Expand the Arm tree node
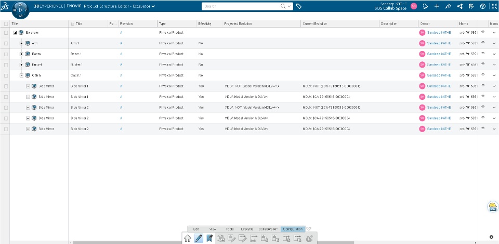The image size is (499, 244). (x=22, y=43)
